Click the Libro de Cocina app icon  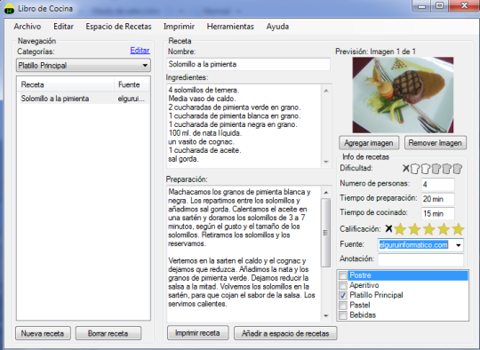(9, 9)
